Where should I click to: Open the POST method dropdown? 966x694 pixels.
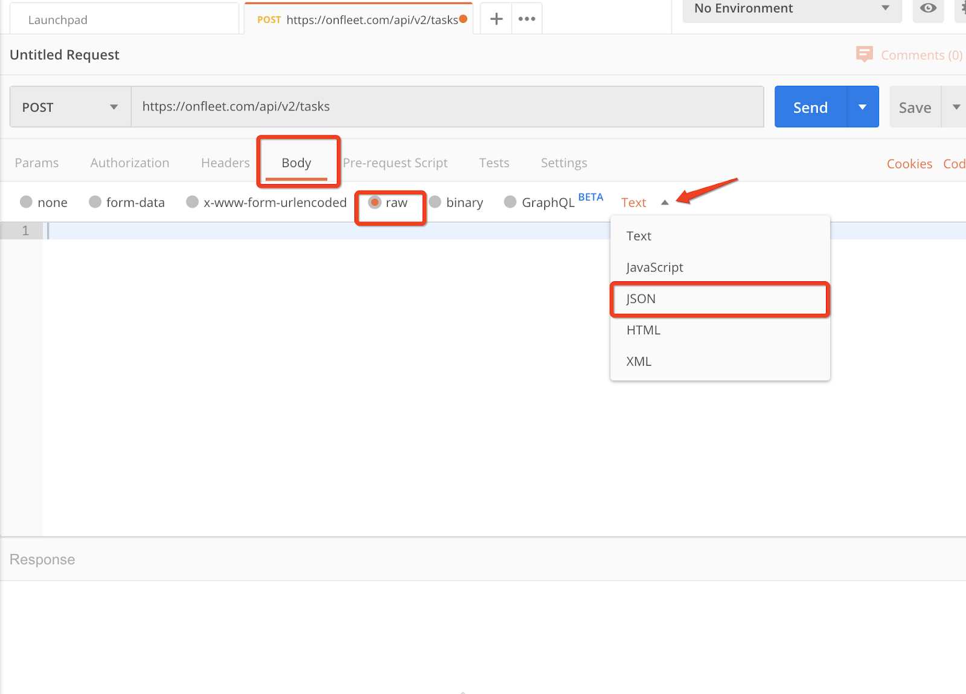pyautogui.click(x=70, y=107)
